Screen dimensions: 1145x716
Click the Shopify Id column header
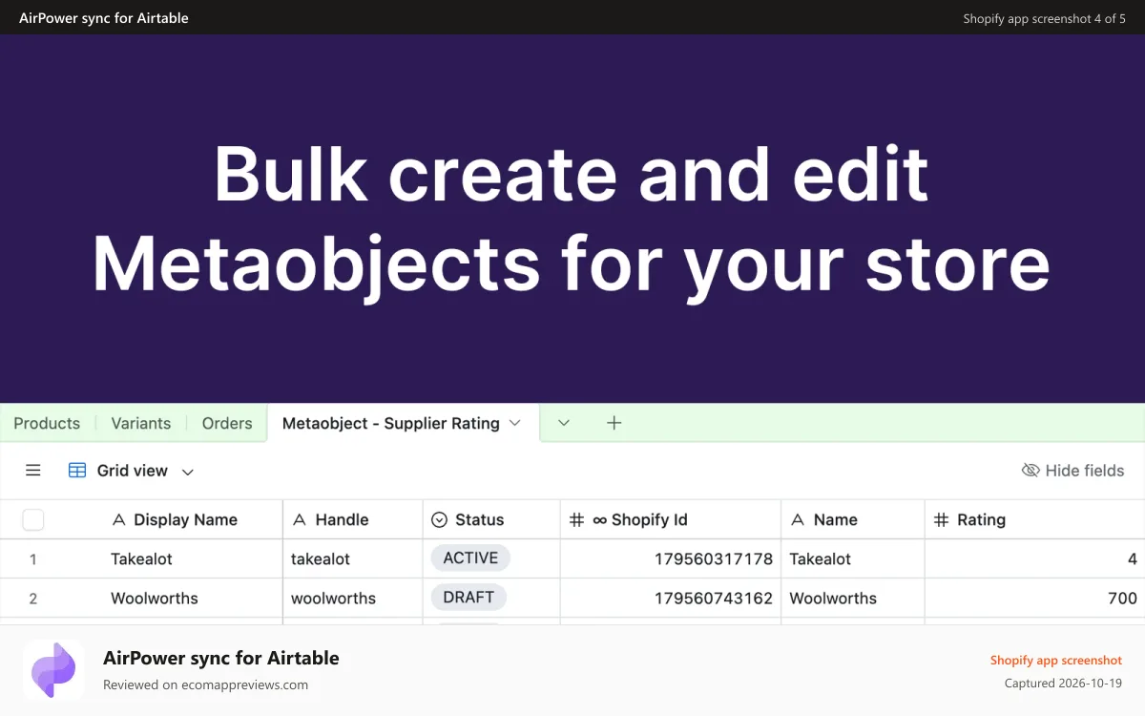[671, 520]
